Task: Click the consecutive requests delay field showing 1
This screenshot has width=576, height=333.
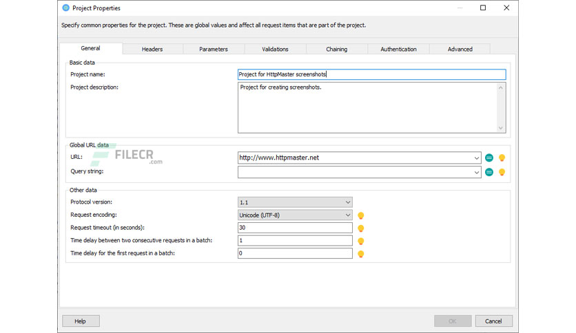Action: pos(295,241)
